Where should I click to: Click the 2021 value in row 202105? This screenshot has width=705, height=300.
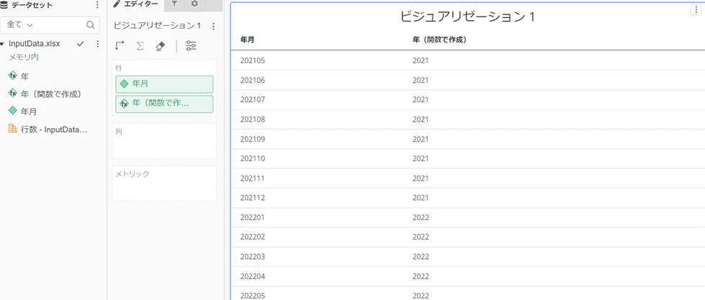[x=421, y=60]
